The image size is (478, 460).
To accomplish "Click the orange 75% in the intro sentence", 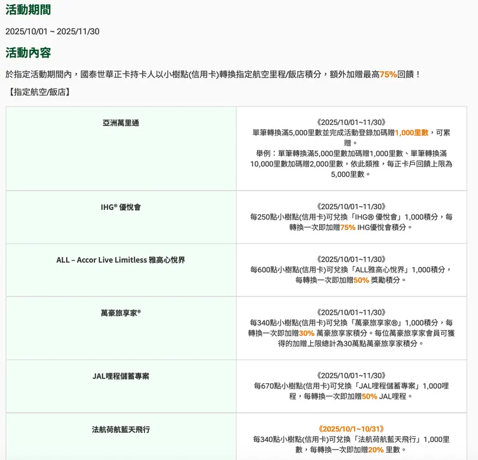I will (388, 74).
